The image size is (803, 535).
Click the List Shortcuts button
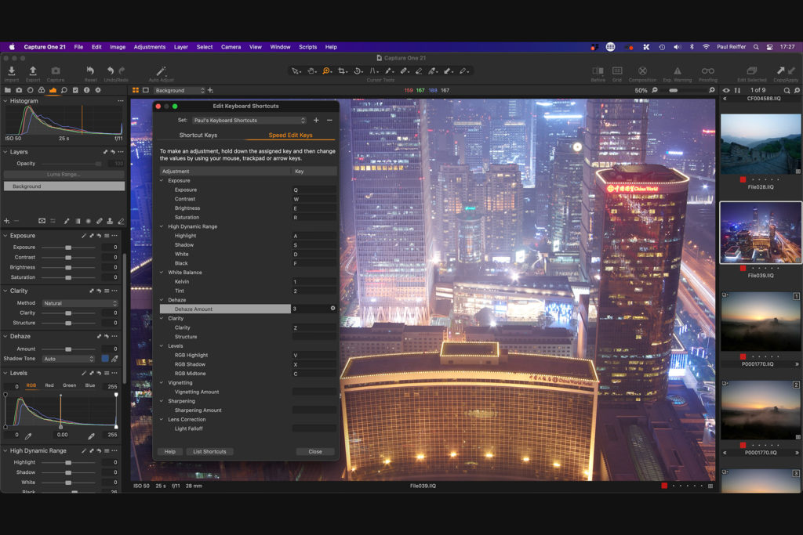click(x=209, y=452)
